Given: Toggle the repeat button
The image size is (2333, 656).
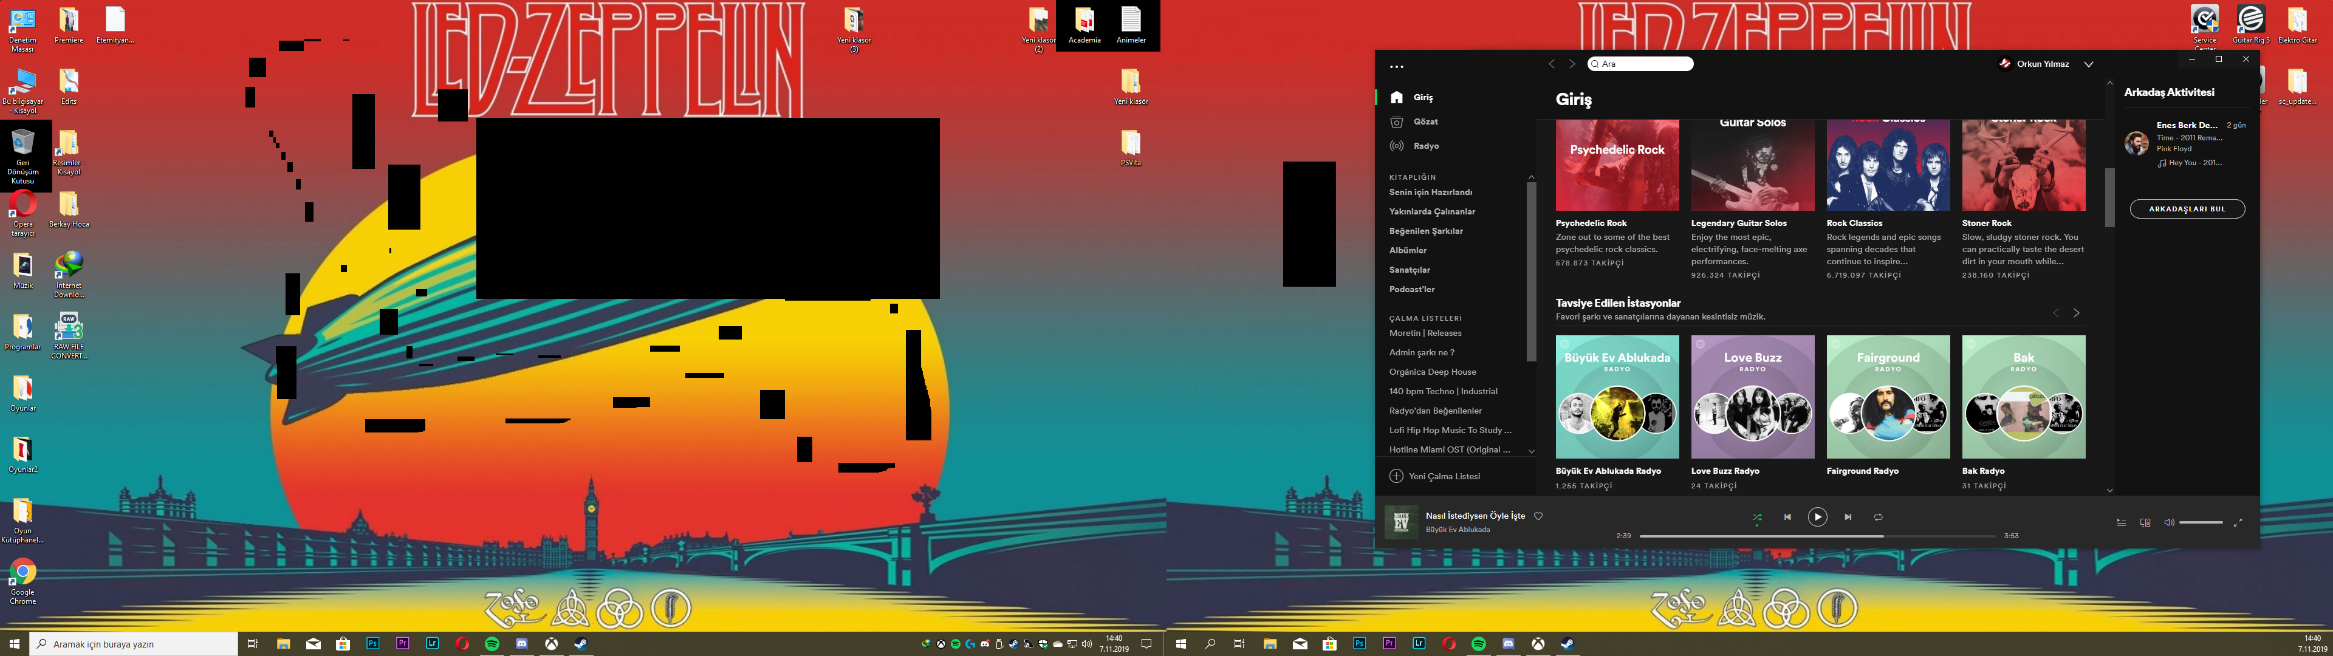Looking at the screenshot, I should pos(1879,518).
